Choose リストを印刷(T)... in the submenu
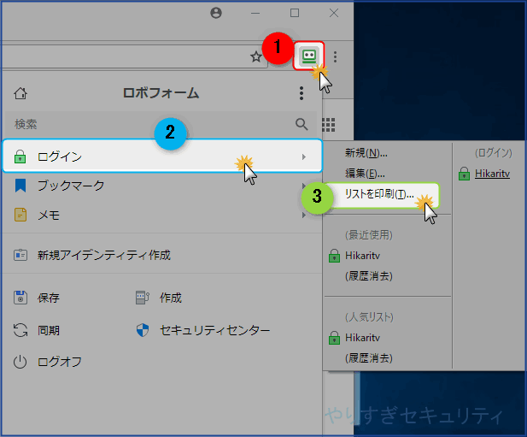Image resolution: width=527 pixels, height=437 pixels. tap(379, 194)
